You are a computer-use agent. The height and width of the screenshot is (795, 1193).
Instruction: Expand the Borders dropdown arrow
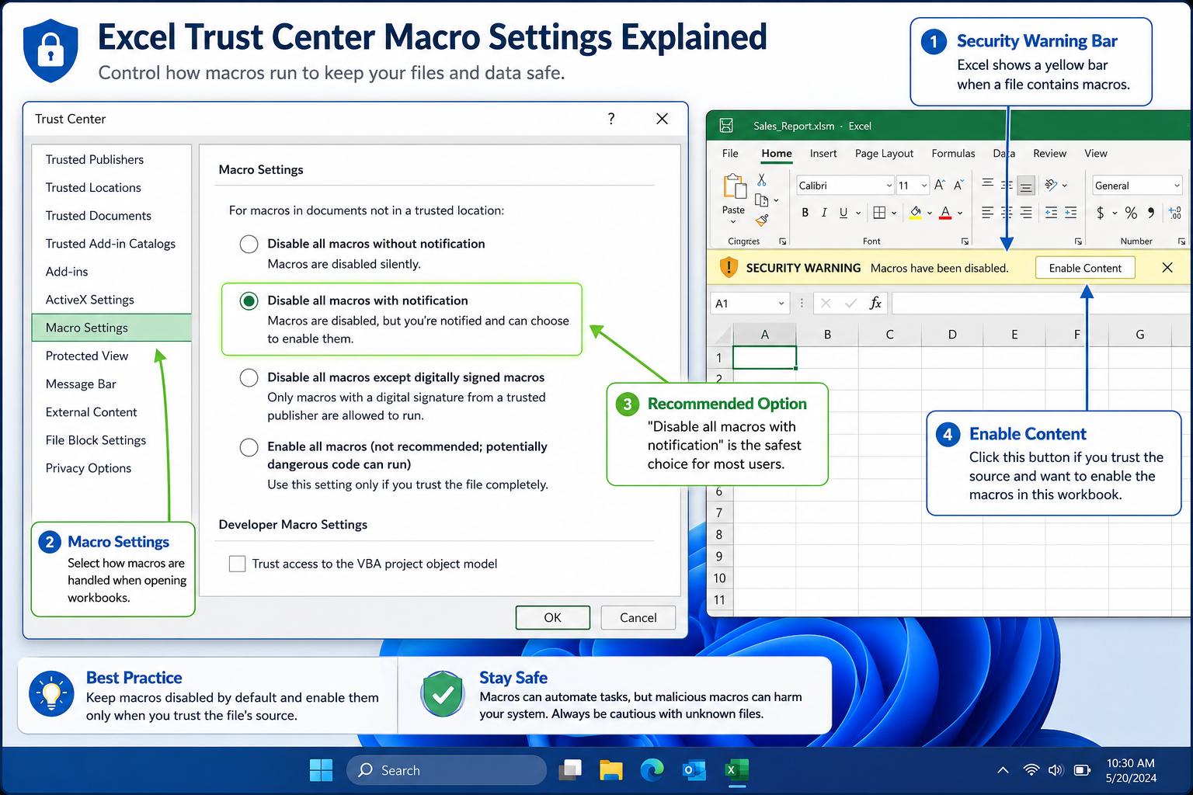[x=894, y=213]
